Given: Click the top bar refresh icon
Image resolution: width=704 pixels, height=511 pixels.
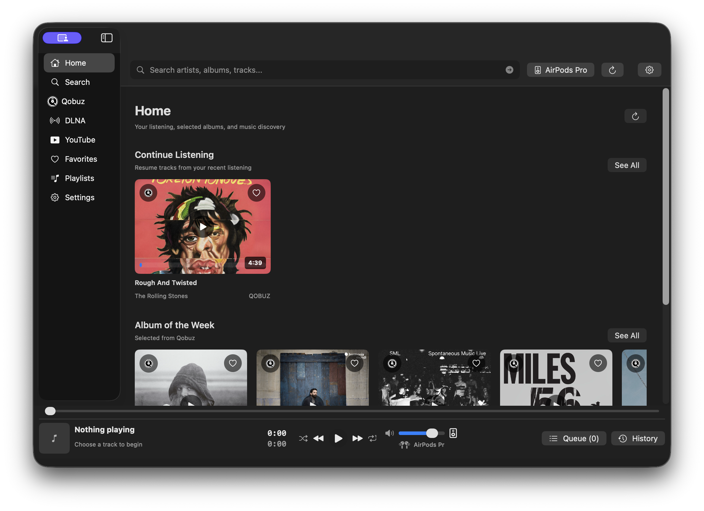Looking at the screenshot, I should click(x=612, y=70).
